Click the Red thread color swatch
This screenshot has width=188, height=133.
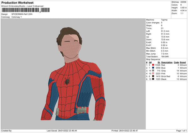pos(153,65)
